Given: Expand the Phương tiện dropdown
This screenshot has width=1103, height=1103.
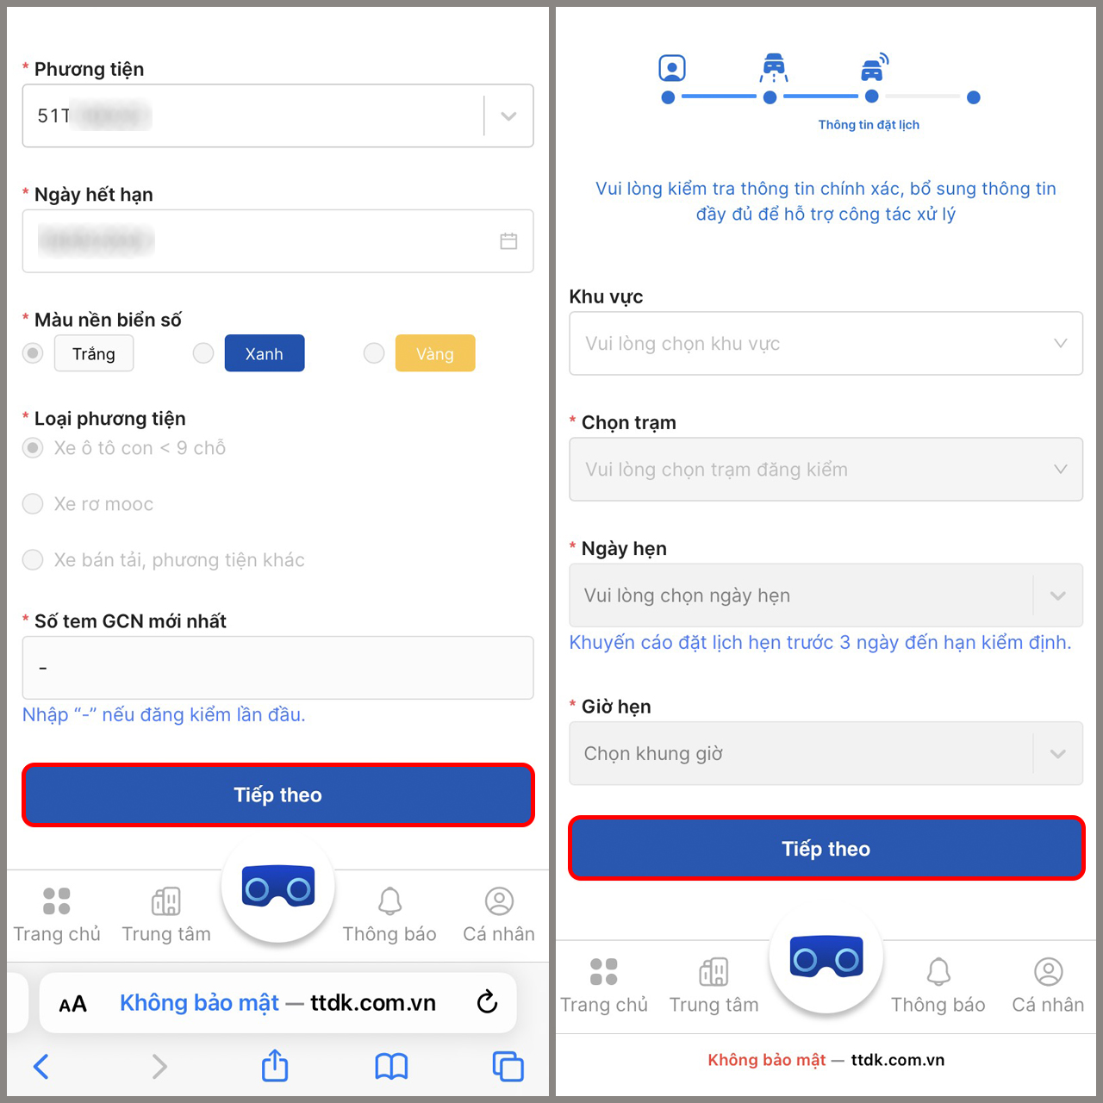Looking at the screenshot, I should (x=508, y=115).
